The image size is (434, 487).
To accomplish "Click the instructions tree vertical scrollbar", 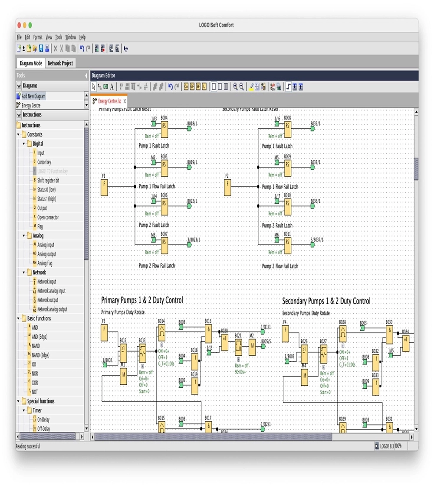I will [x=86, y=194].
